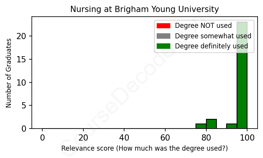Select the 'Degree somewhat used' legend label
Screen dimensions: 263x158
pyautogui.click(x=213, y=36)
